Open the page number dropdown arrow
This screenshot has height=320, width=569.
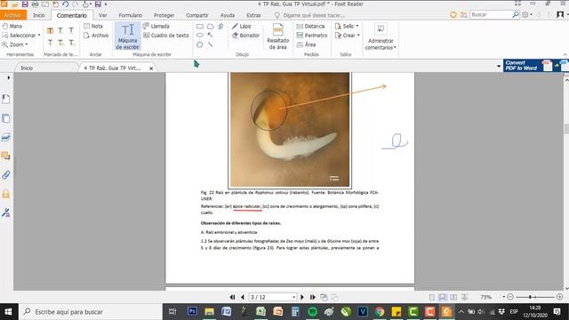coord(293,297)
